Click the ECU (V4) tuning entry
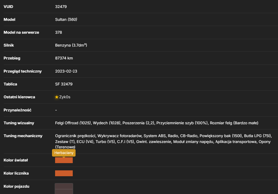278x194 pixels. tap(85, 142)
